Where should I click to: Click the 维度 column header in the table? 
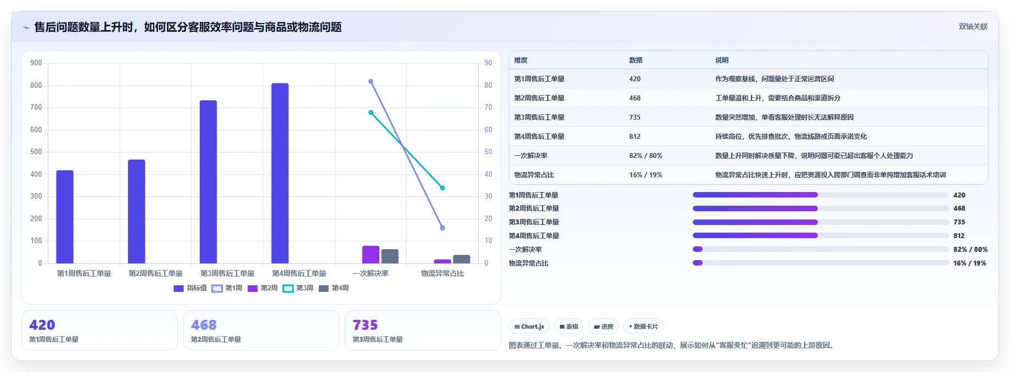click(x=521, y=60)
